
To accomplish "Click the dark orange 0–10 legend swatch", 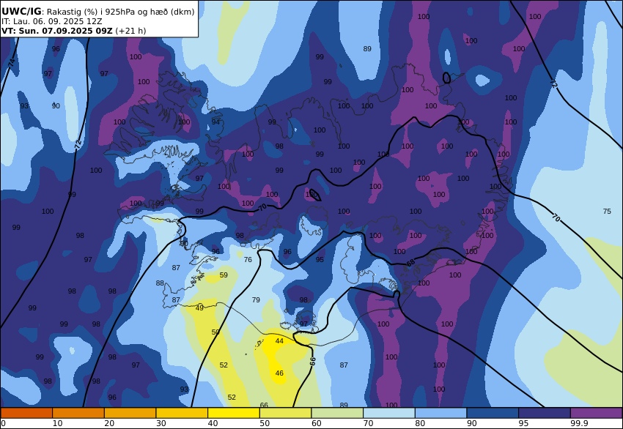I will coord(26,413).
